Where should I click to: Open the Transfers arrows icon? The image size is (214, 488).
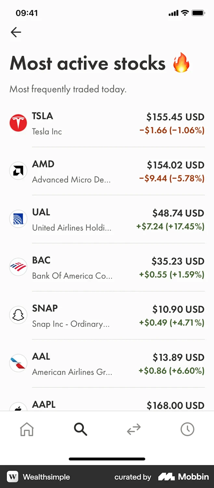coord(134,429)
